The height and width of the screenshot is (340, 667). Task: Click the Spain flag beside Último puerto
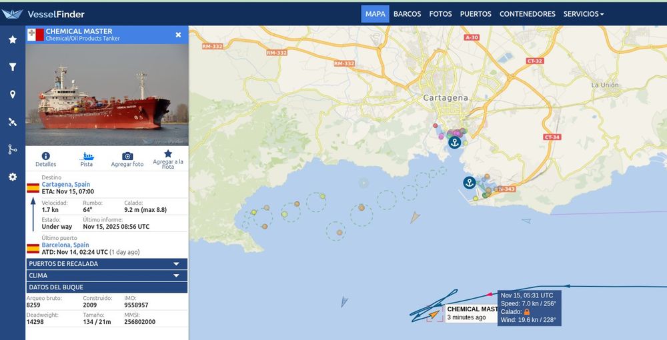(33, 249)
